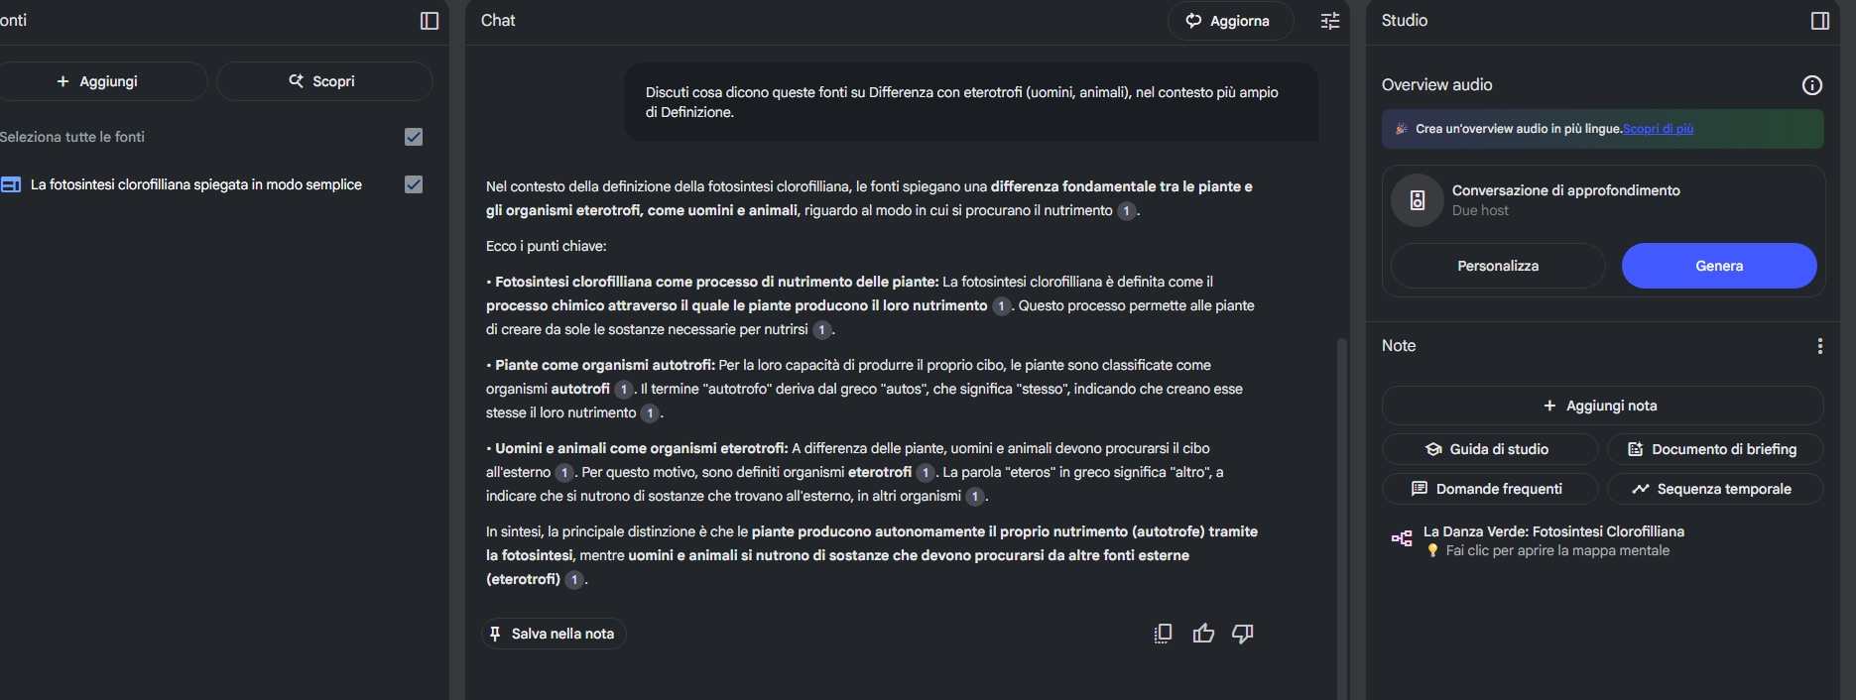Viewport: 1856px width, 700px height.
Task: Click first citation number 1 badge
Action: coord(1126,210)
